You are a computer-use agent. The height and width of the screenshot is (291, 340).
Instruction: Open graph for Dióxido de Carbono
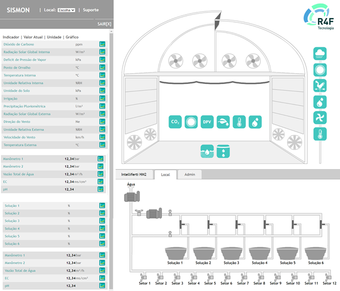click(103, 44)
